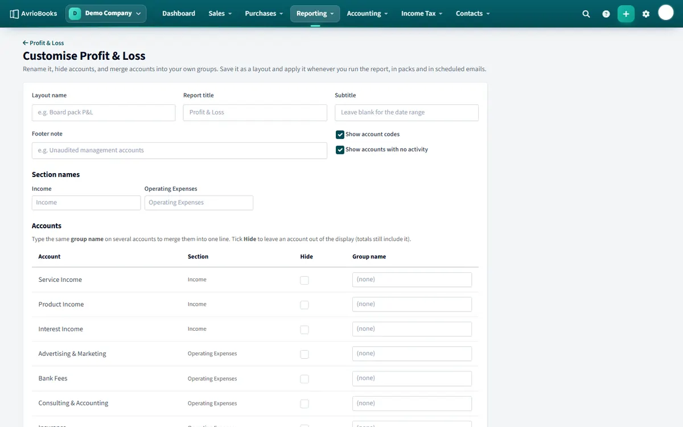Click the Section names heading
Screen dimensions: 683x427
56,175
